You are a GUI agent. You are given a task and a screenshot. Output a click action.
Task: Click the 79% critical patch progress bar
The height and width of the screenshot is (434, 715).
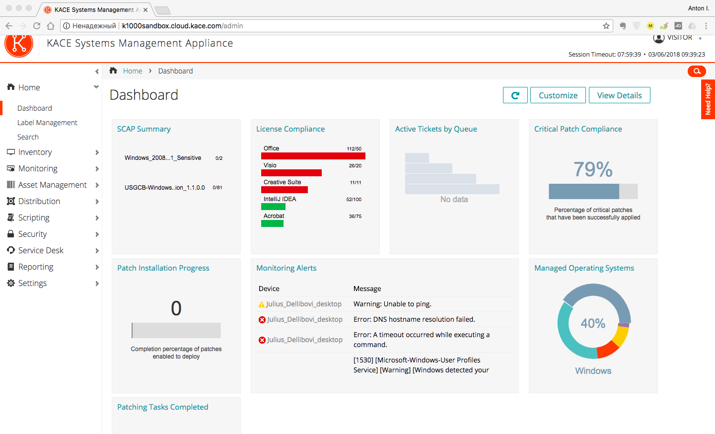tap(593, 191)
